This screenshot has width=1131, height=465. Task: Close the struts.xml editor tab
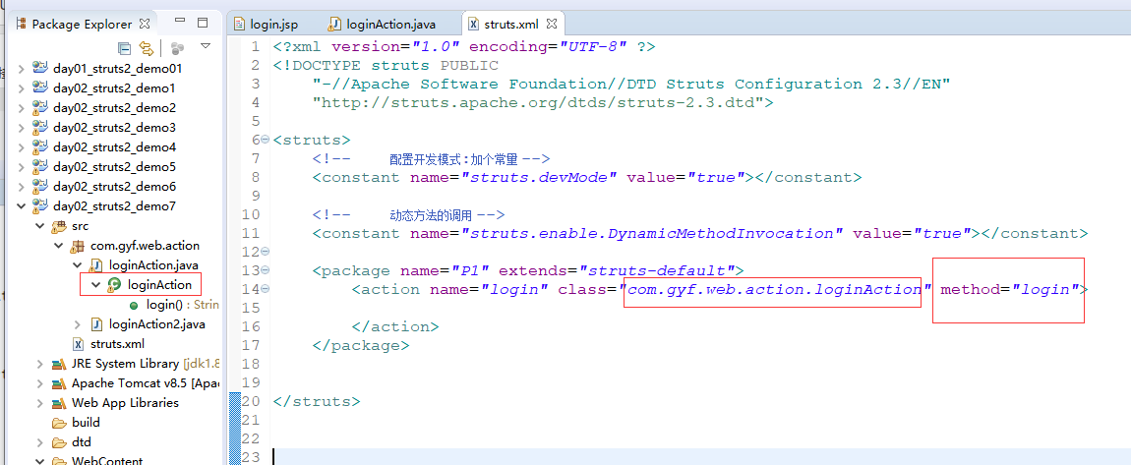(x=552, y=24)
